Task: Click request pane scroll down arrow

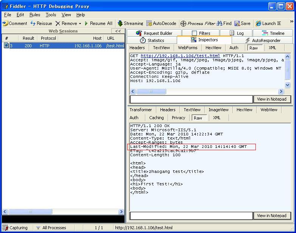Action: click(x=288, y=85)
